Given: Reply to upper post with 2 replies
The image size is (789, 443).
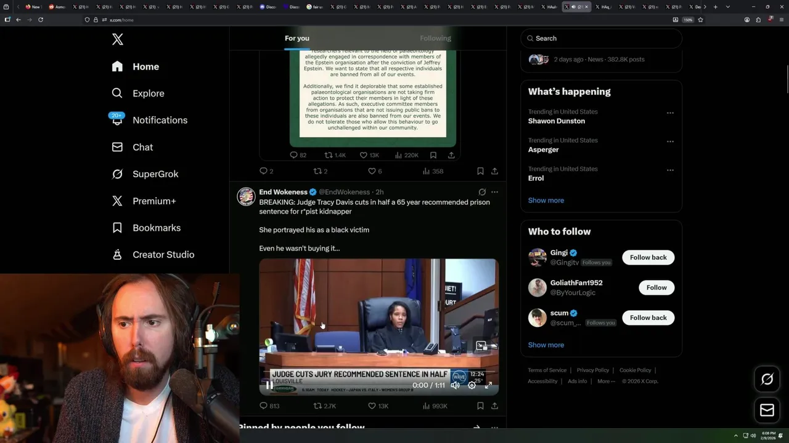Looking at the screenshot, I should tap(266, 171).
